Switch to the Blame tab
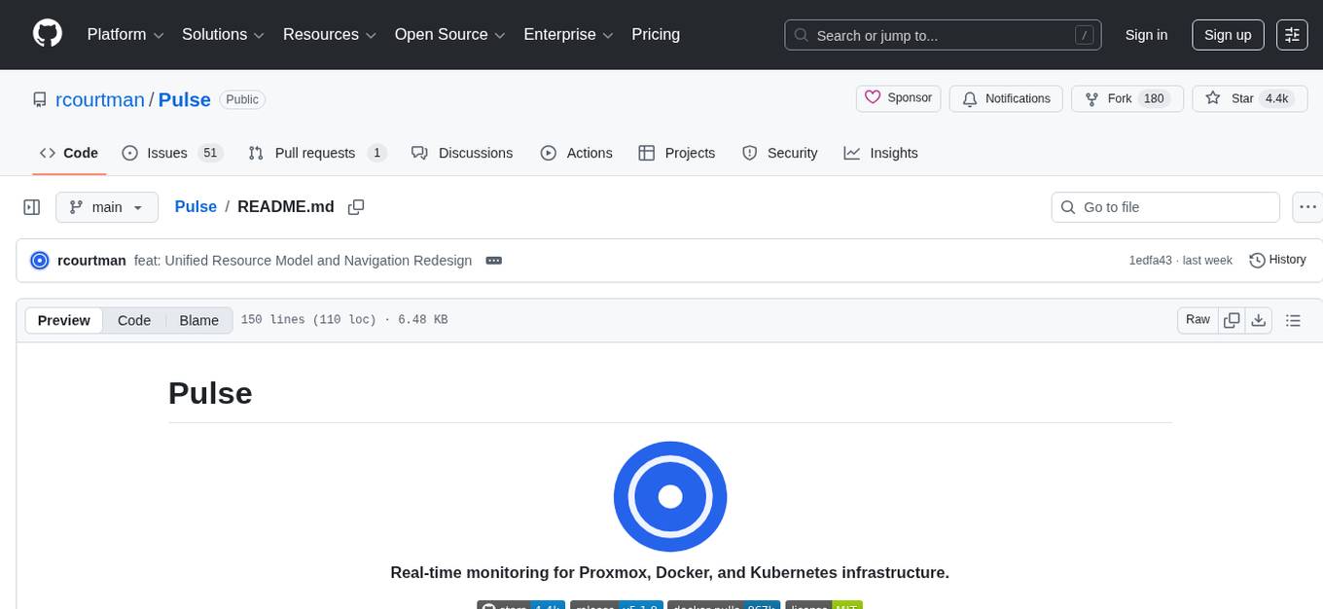1323x609 pixels. tap(198, 320)
